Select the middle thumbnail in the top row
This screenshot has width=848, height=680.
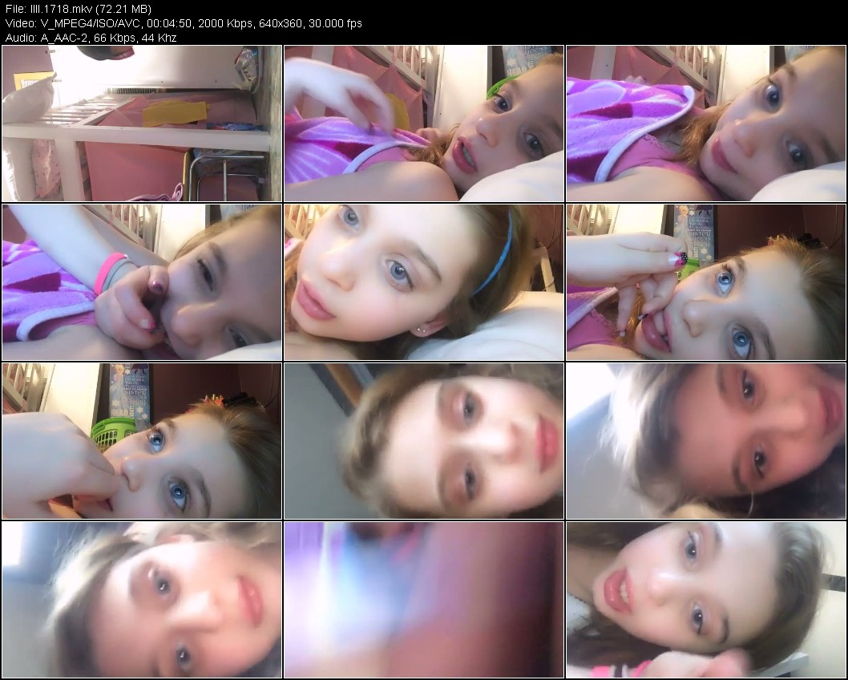point(424,123)
